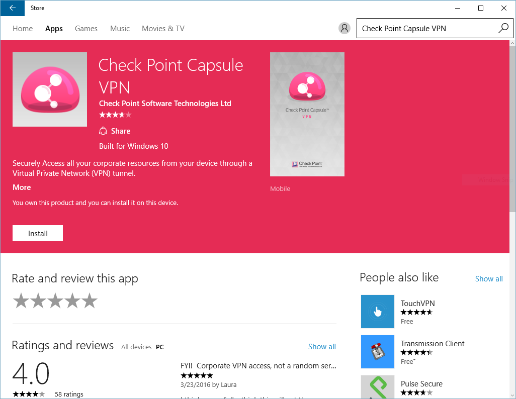Open the Pulse Secure app icon

tap(378, 387)
